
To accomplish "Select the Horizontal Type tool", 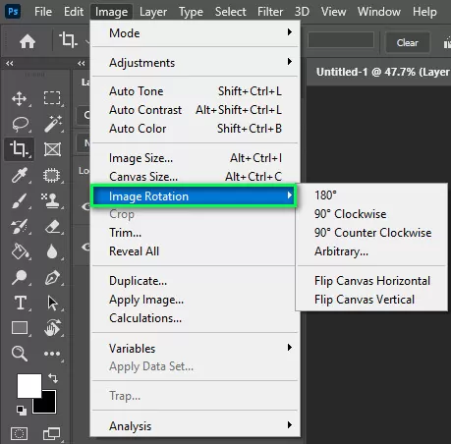I will pyautogui.click(x=21, y=303).
